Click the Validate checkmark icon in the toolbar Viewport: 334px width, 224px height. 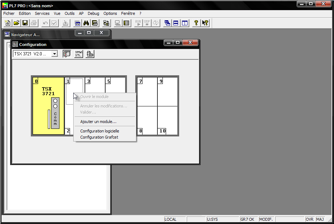(54, 23)
